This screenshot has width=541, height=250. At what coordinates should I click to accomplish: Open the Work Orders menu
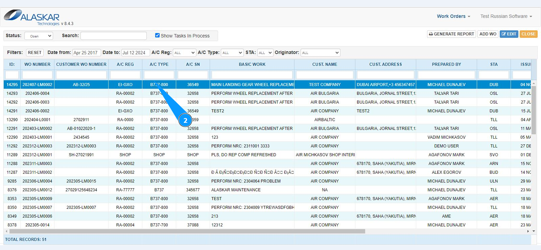453,16
